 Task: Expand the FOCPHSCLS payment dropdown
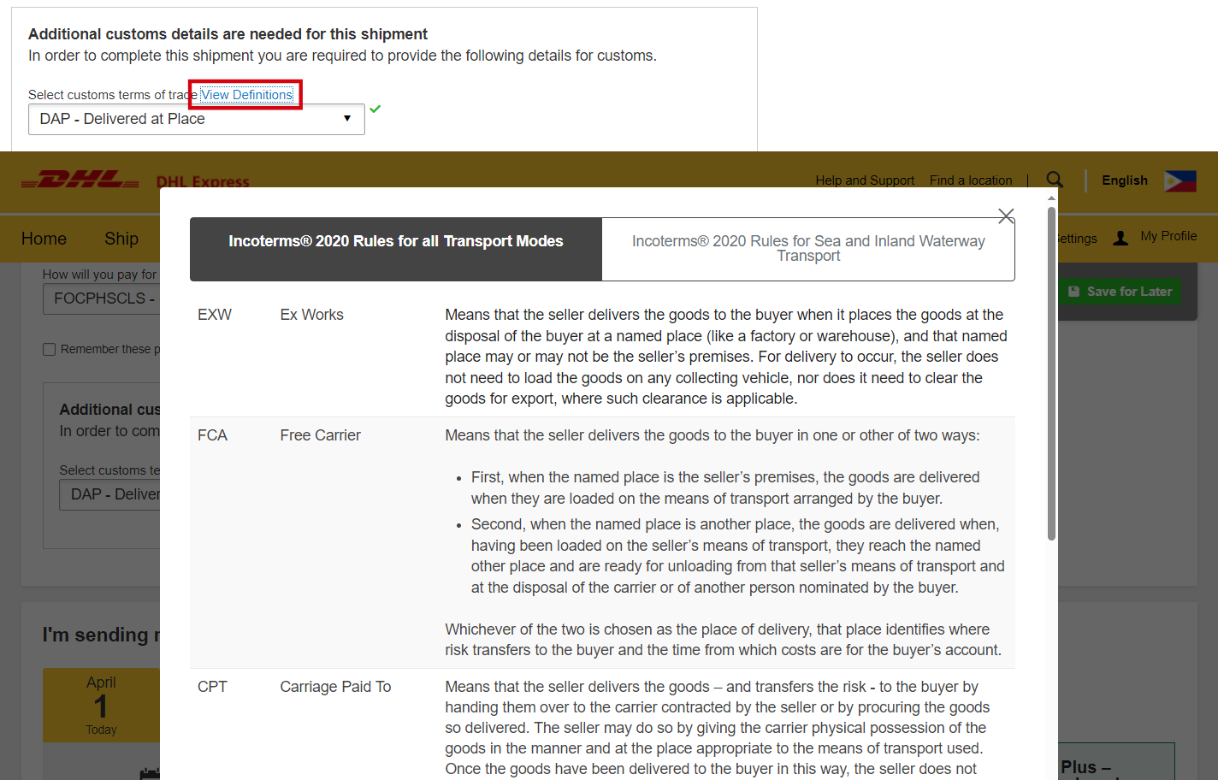click(101, 298)
